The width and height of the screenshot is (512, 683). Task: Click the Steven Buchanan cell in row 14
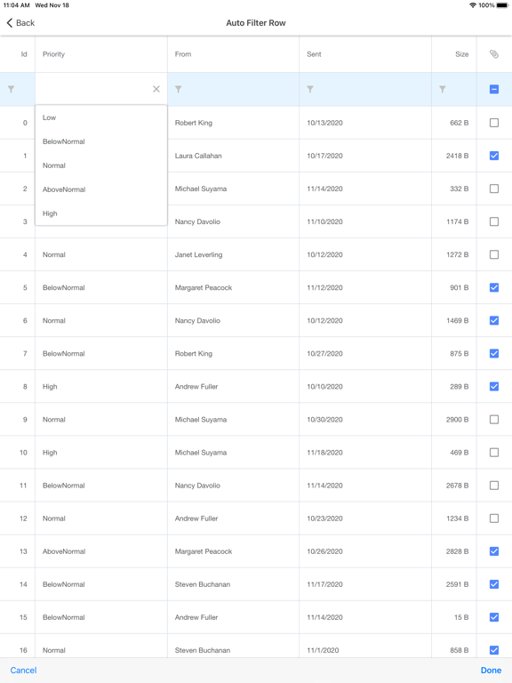tap(234, 584)
